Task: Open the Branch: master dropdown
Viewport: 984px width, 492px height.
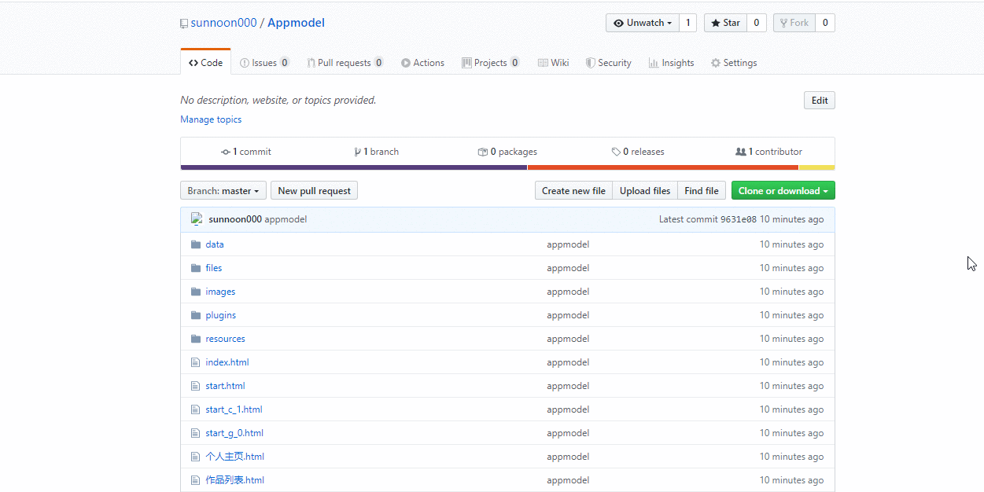Action: [223, 191]
